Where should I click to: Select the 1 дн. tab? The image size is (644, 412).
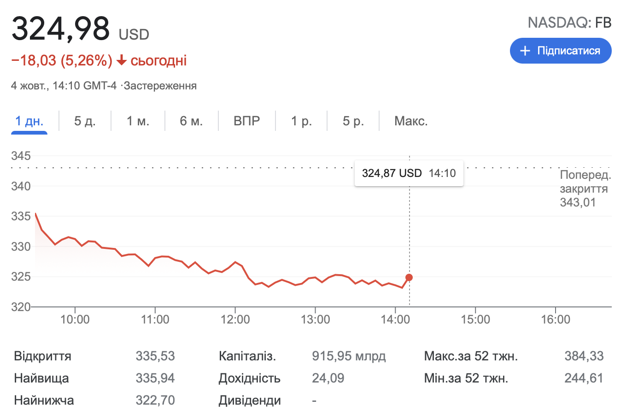(x=29, y=121)
